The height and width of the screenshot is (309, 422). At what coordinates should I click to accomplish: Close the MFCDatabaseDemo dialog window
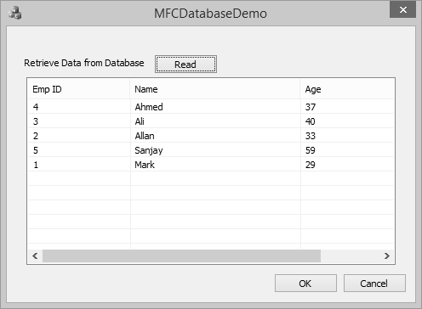(x=402, y=10)
